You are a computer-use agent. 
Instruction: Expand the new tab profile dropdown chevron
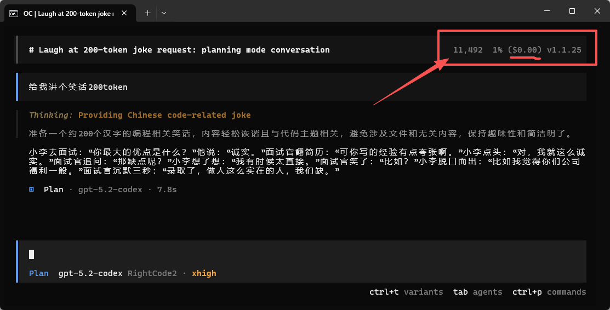(164, 13)
